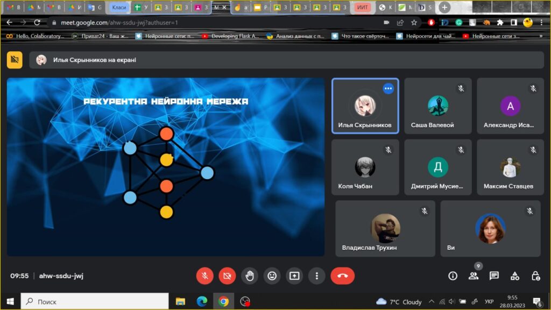Click the Windows search box
This screenshot has height=310, width=551.
pyautogui.click(x=95, y=301)
